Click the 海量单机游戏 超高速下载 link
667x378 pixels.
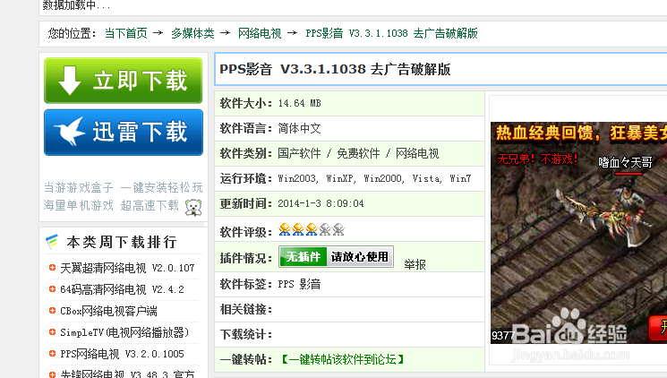point(111,205)
